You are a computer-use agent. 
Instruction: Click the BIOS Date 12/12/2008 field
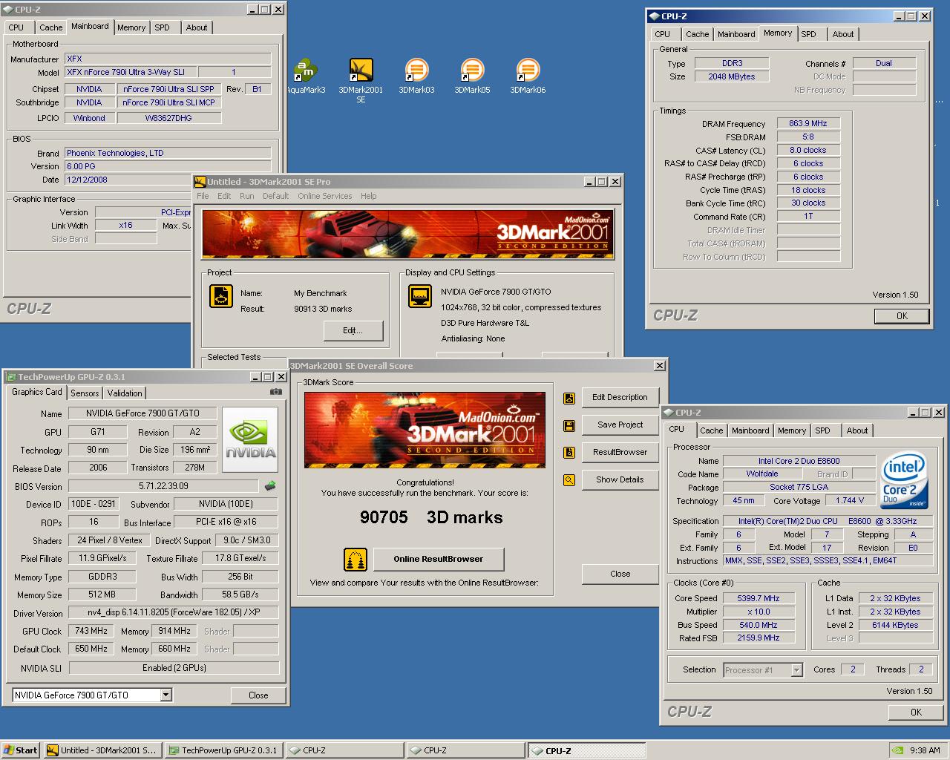tap(168, 180)
